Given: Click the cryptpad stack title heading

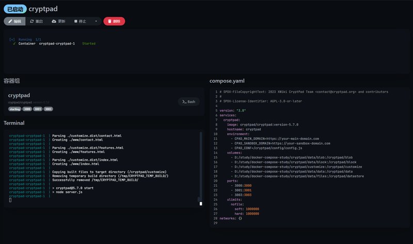Looking at the screenshot, I should point(43,9).
